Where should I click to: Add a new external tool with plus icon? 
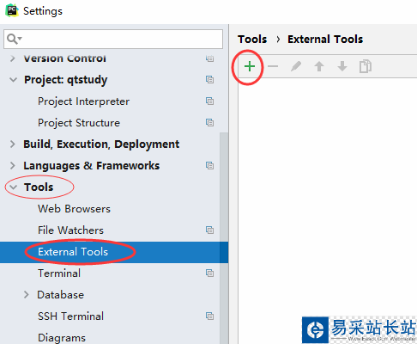point(250,66)
